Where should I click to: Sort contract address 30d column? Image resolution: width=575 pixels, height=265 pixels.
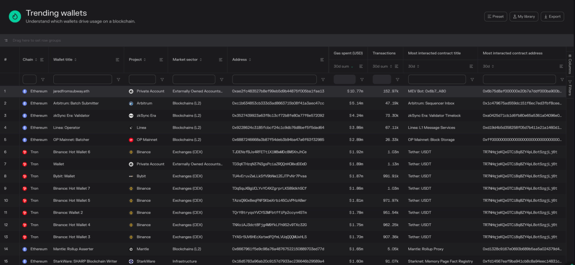488,66
